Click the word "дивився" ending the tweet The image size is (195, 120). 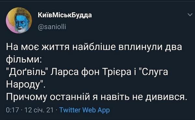click(165, 97)
